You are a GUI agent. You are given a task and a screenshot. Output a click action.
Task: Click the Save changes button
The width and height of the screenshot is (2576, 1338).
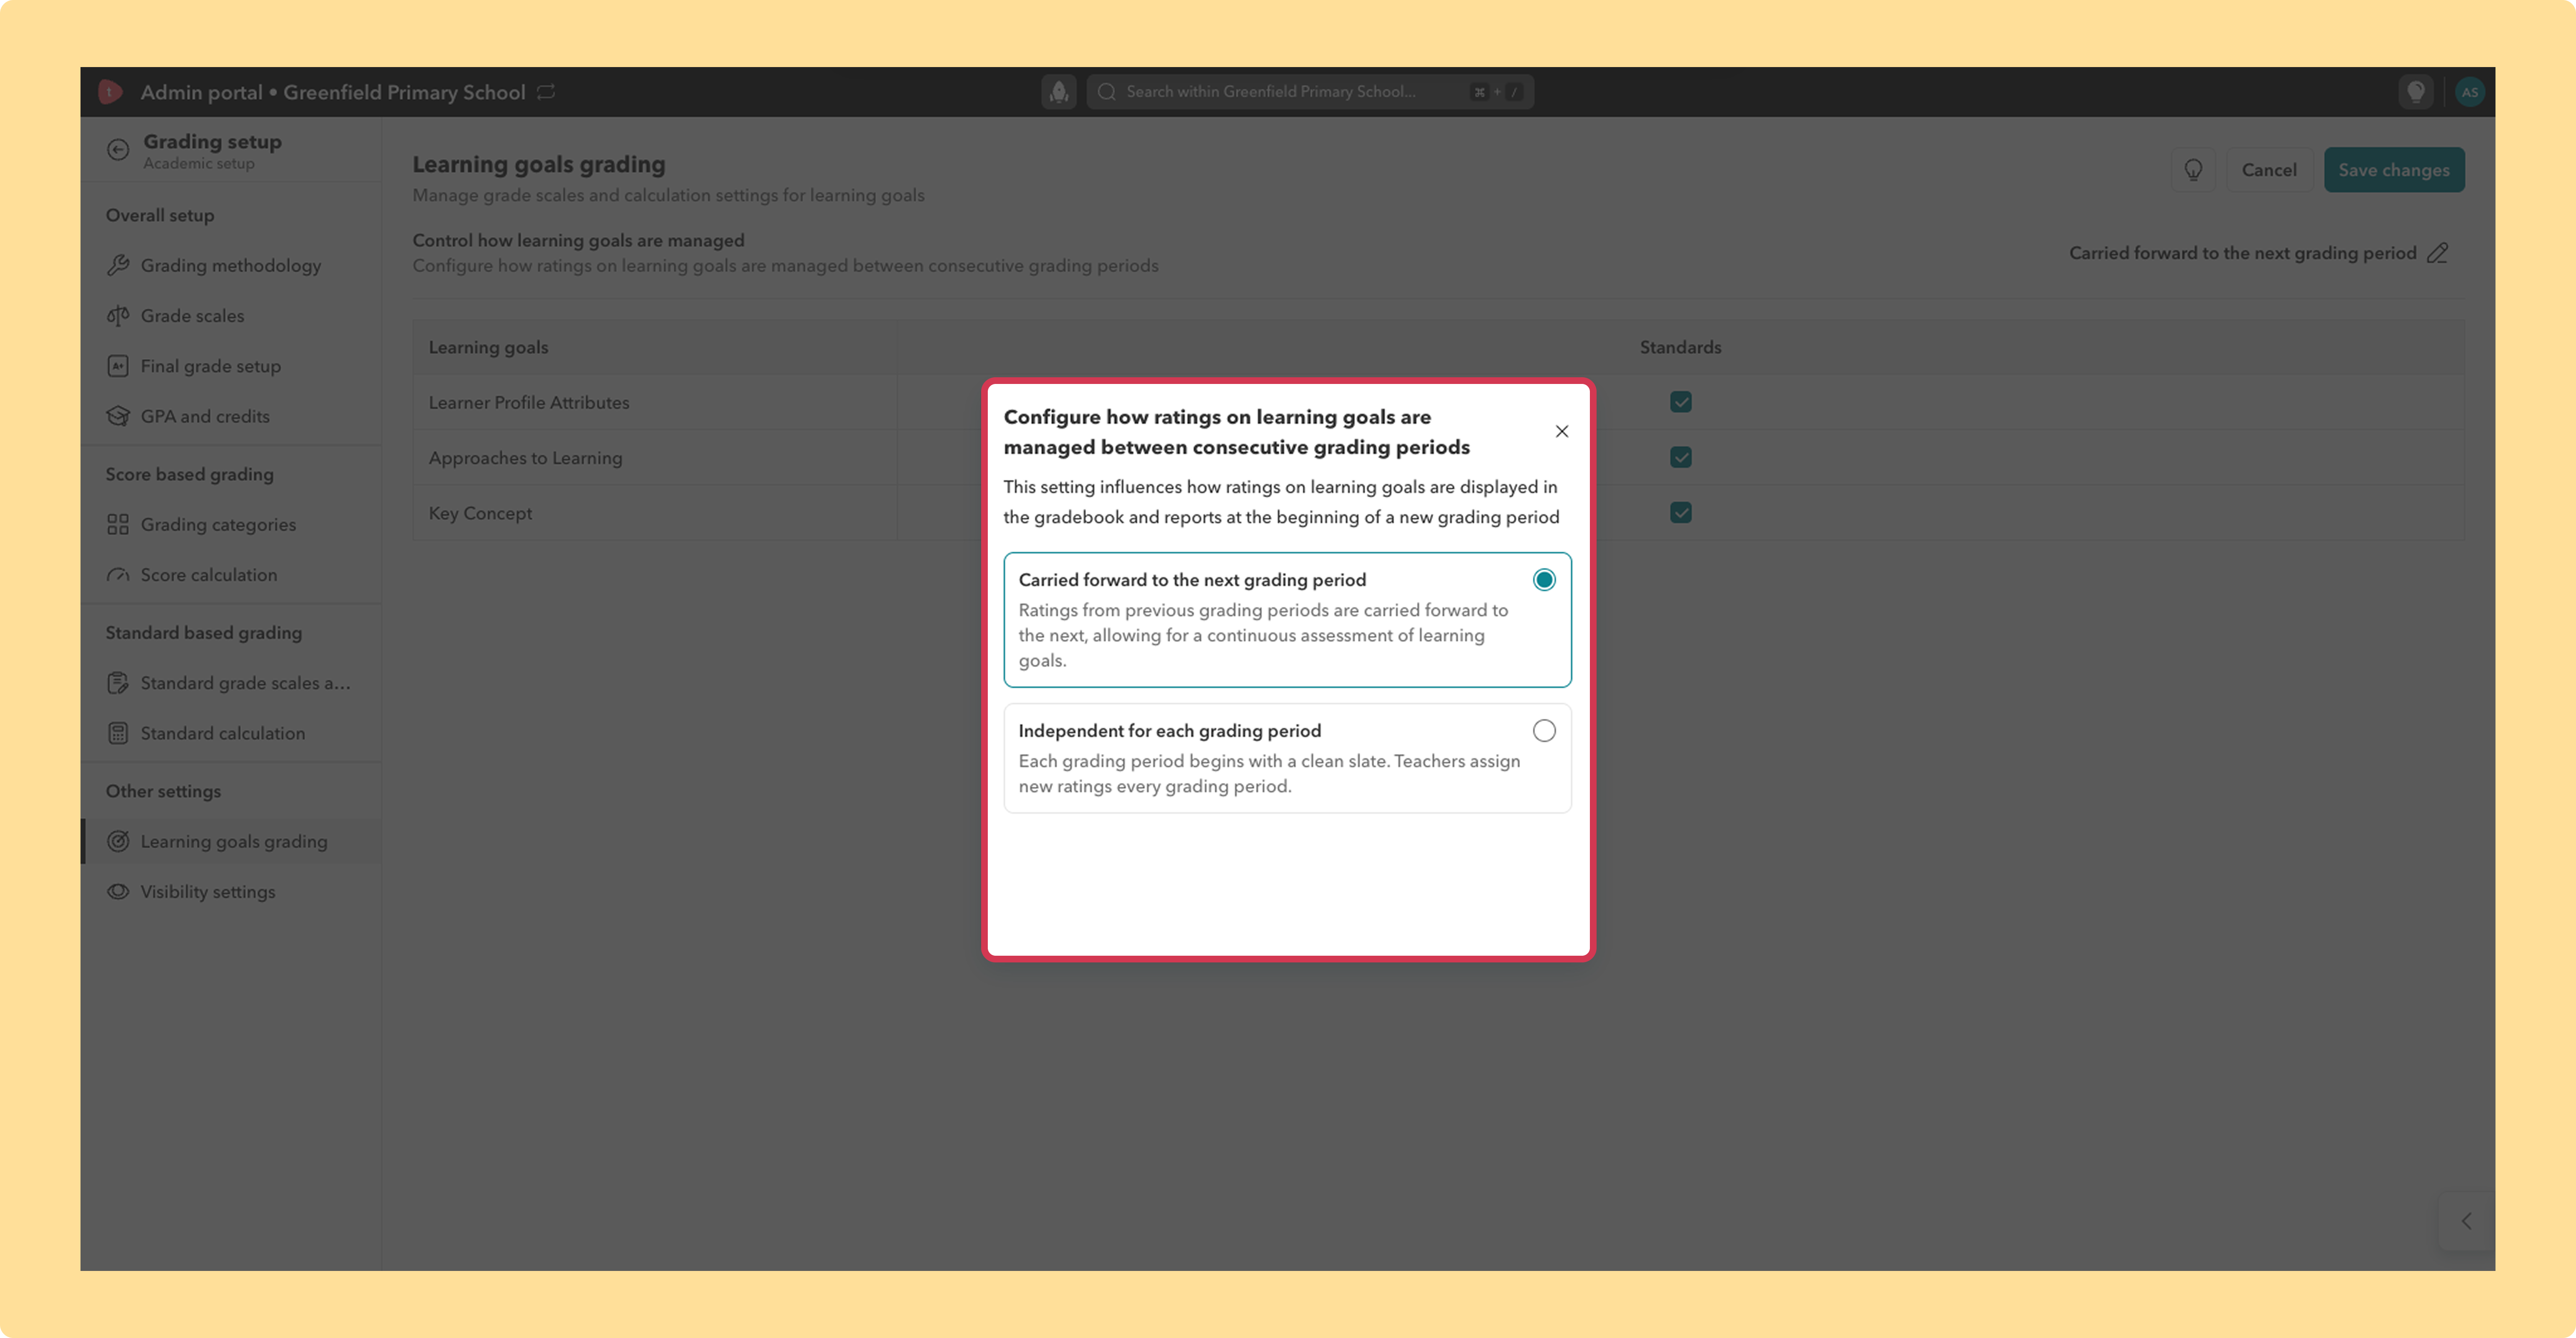pyautogui.click(x=2394, y=170)
